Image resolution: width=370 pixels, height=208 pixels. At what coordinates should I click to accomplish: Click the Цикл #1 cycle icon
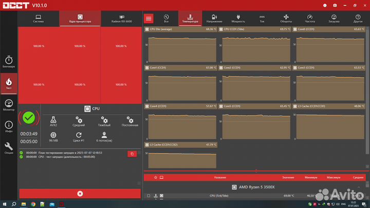79,136
